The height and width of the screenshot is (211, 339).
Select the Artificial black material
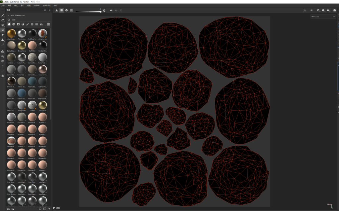click(32, 33)
